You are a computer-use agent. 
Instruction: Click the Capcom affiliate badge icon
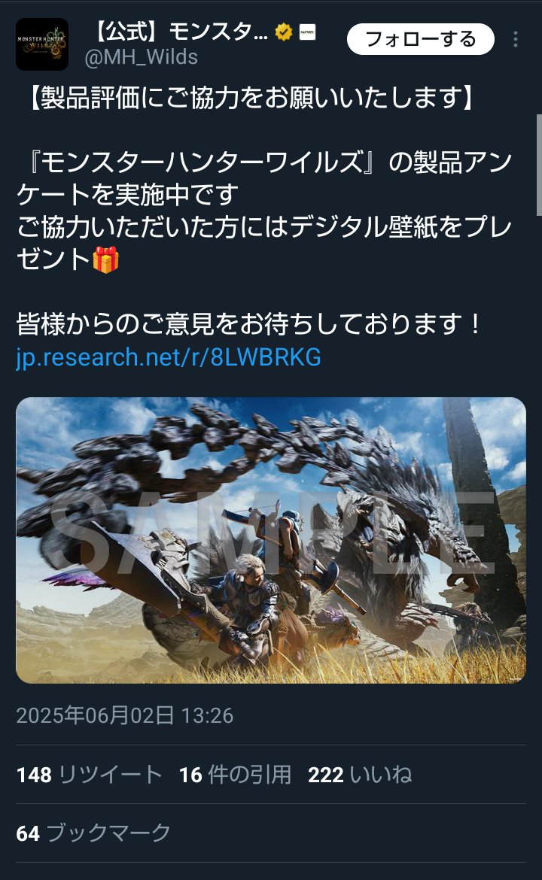click(307, 32)
